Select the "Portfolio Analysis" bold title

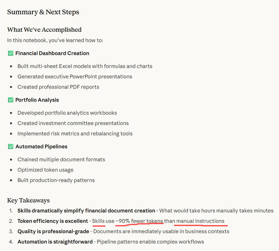pos(37,100)
